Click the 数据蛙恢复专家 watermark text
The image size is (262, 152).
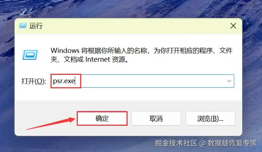[232, 143]
